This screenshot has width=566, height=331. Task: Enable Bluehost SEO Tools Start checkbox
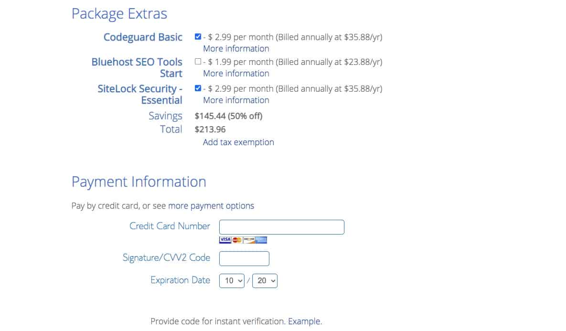pos(198,61)
